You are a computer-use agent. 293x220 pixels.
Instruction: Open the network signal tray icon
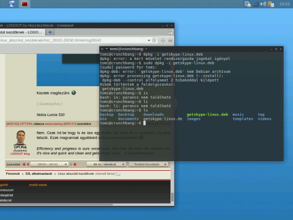[x=255, y=4]
